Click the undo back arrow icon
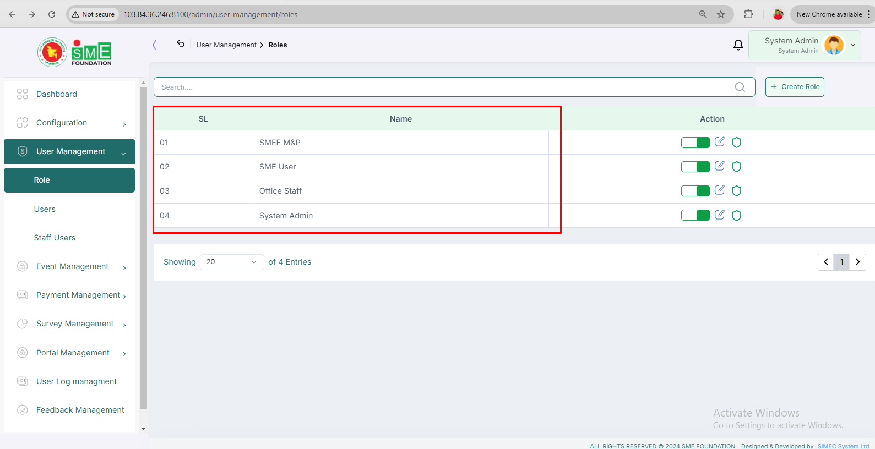The image size is (875, 449). click(180, 44)
